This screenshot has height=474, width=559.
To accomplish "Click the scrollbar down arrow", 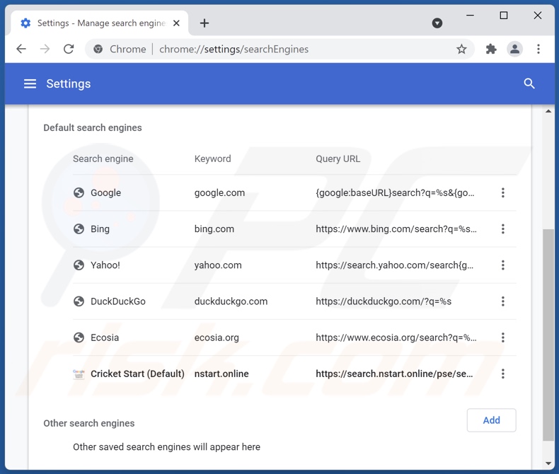I will 548,463.
